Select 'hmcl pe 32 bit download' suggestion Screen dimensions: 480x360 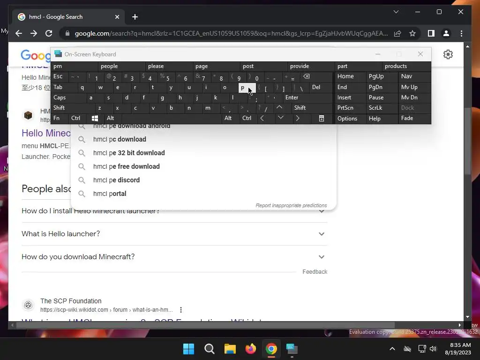pyautogui.click(x=203, y=153)
